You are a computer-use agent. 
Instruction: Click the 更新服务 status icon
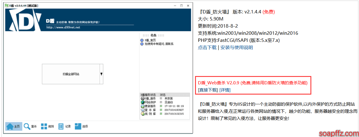(x=143, y=106)
